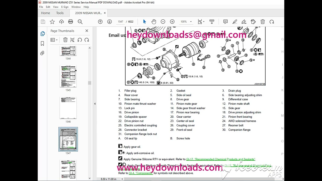Viewport: 322px width, 181px height.
Task: Click the Stamp tool icon
Action: pos(253,22)
